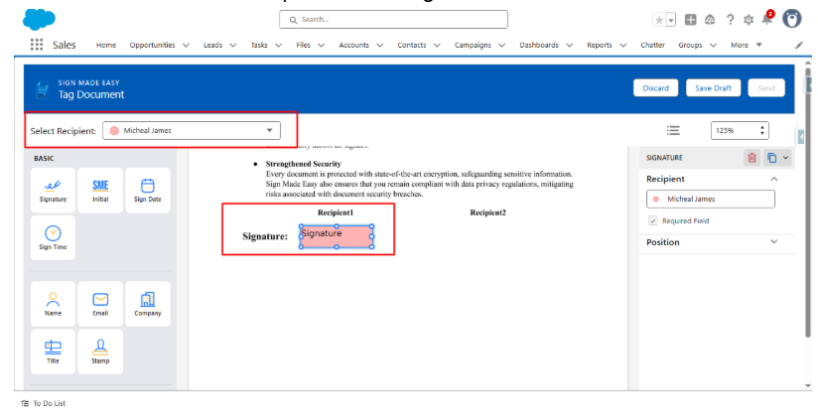Viewport: 818px width, 417px height.
Task: Open the help question mark
Action: click(730, 20)
